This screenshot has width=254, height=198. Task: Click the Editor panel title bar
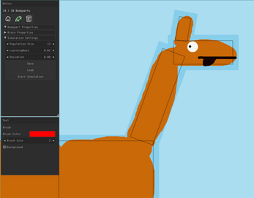pos(30,4)
